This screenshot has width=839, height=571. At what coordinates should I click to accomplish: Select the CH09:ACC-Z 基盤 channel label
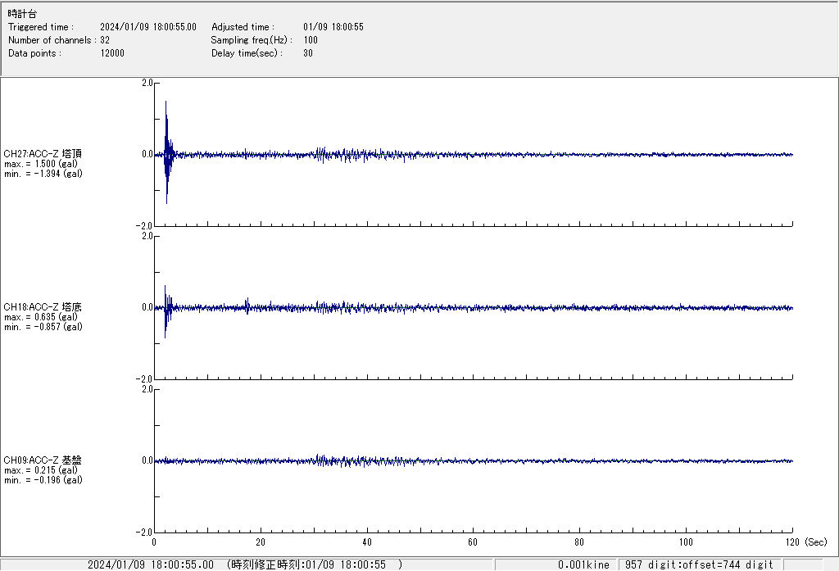pyautogui.click(x=43, y=460)
